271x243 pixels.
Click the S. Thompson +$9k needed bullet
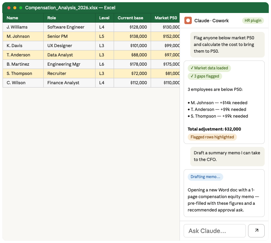tap(218, 116)
